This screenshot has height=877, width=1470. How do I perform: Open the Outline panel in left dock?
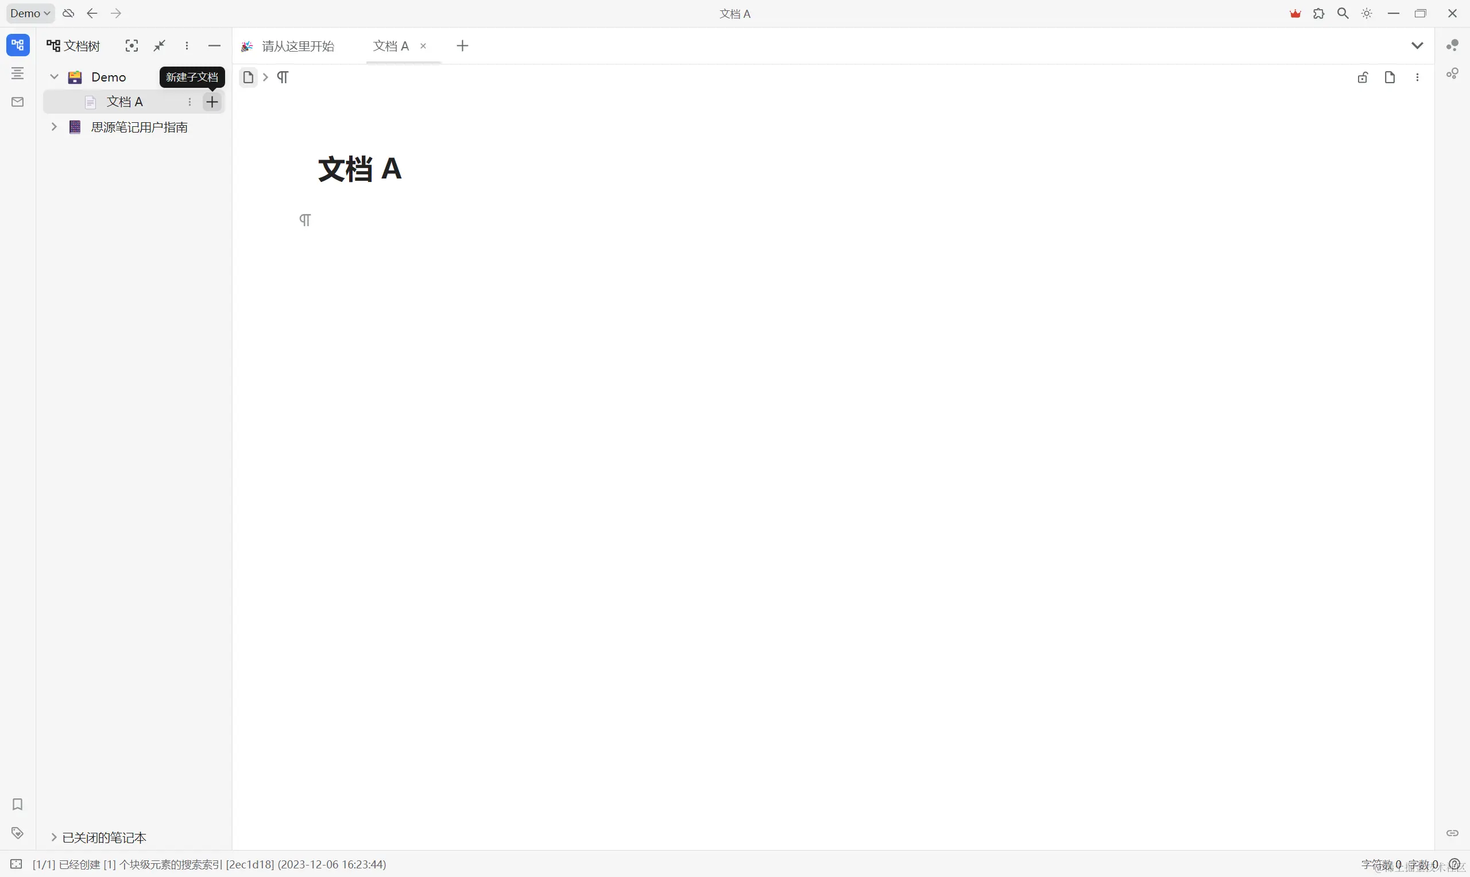pyautogui.click(x=18, y=73)
